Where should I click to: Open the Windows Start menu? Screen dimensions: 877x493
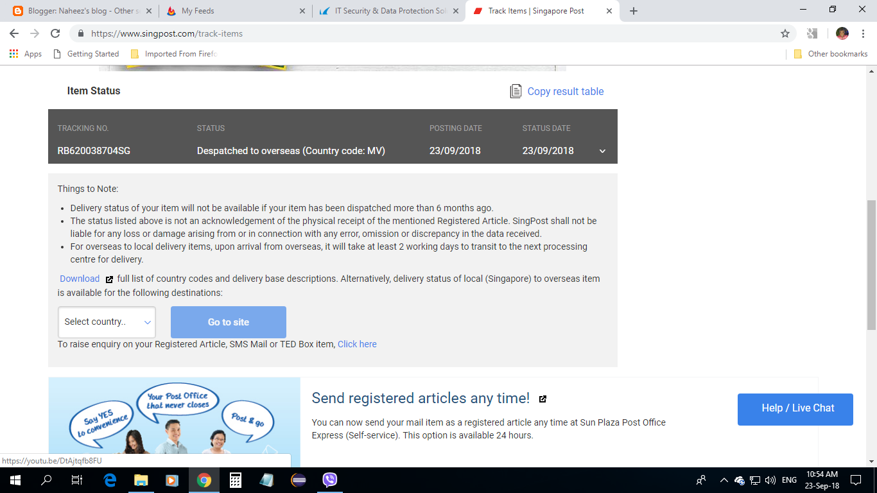point(15,480)
